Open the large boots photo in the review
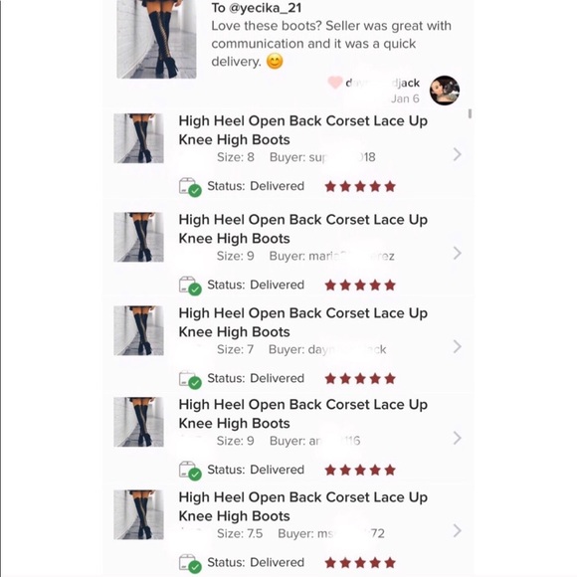 pos(156,39)
